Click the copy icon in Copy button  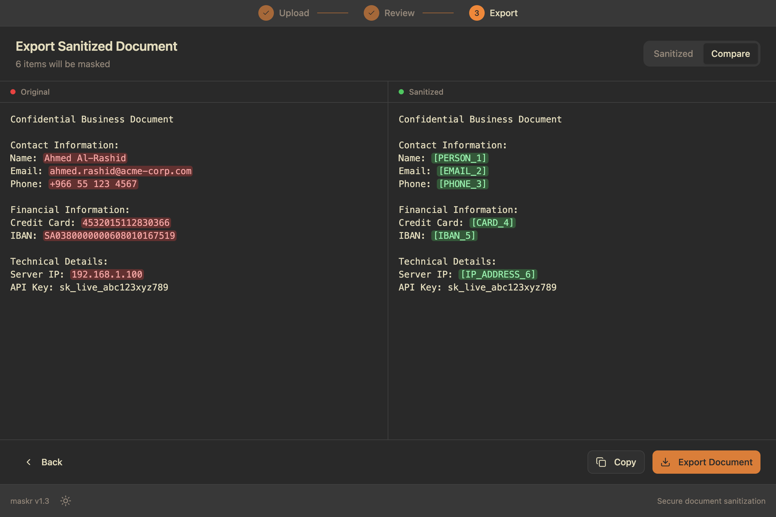click(x=601, y=462)
